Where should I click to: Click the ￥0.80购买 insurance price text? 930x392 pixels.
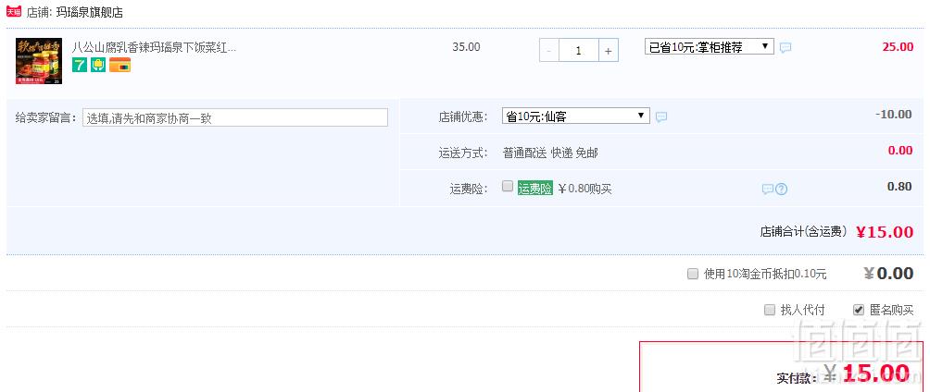tap(584, 189)
